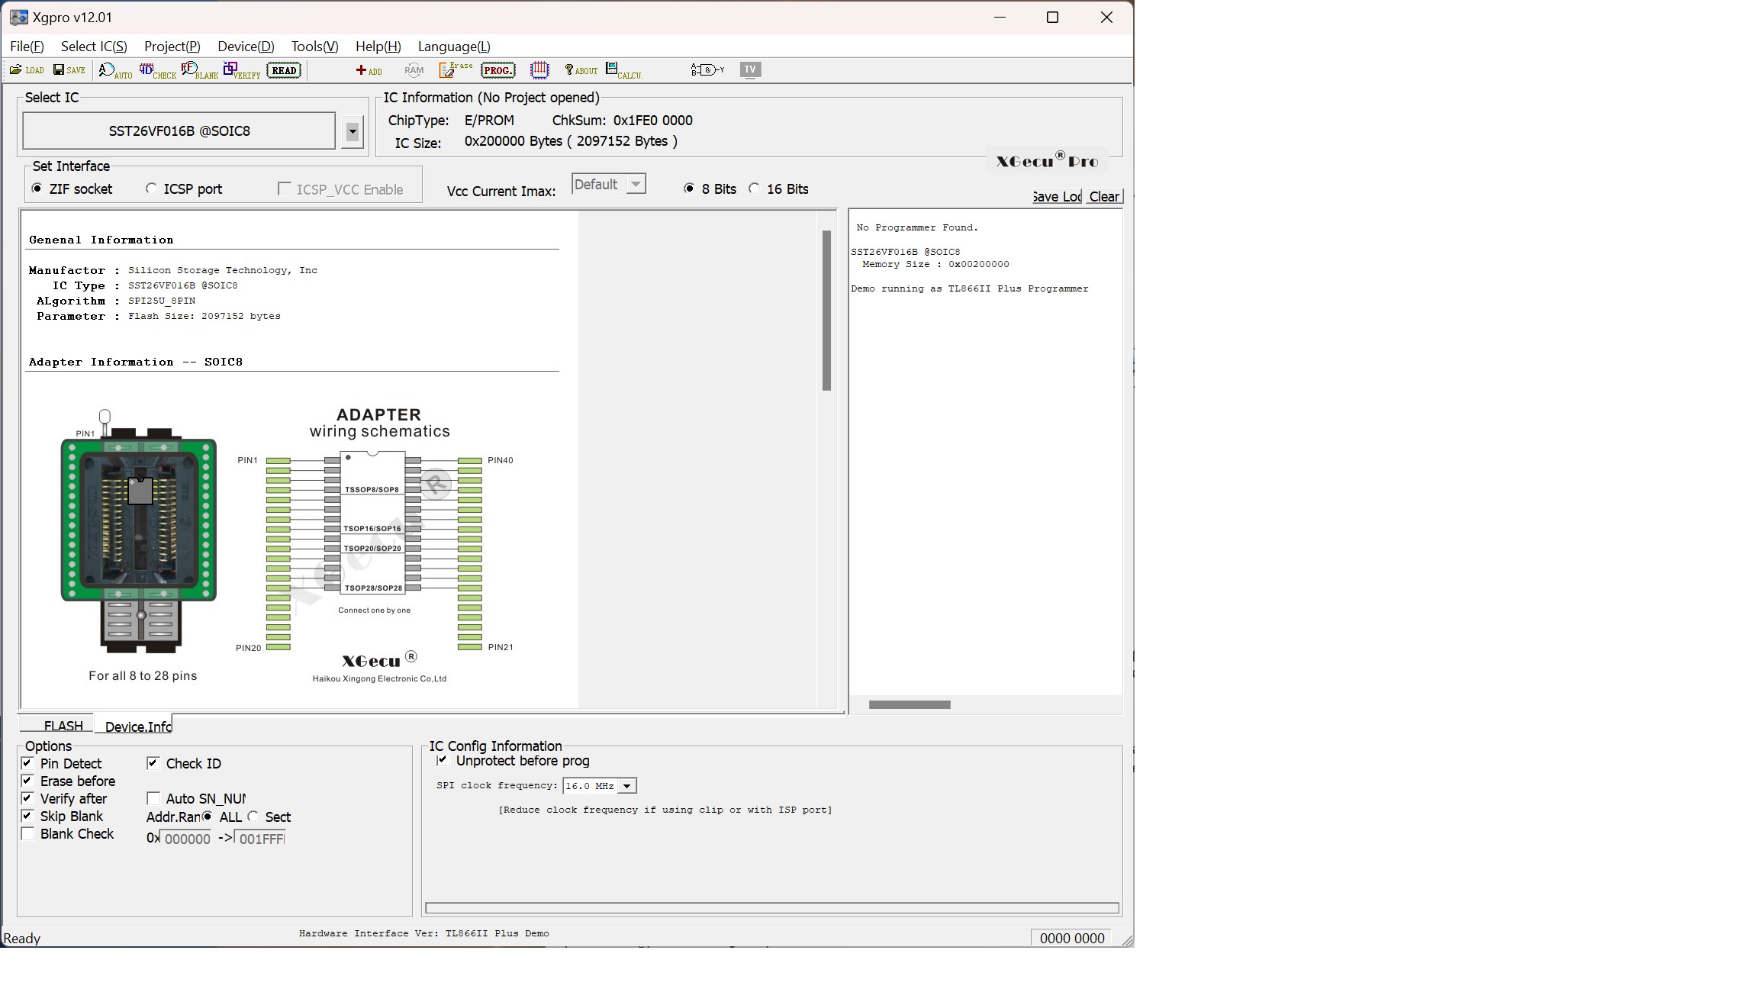Select the 16 Bits radio option
This screenshot has width=1758, height=989.
[x=755, y=188]
